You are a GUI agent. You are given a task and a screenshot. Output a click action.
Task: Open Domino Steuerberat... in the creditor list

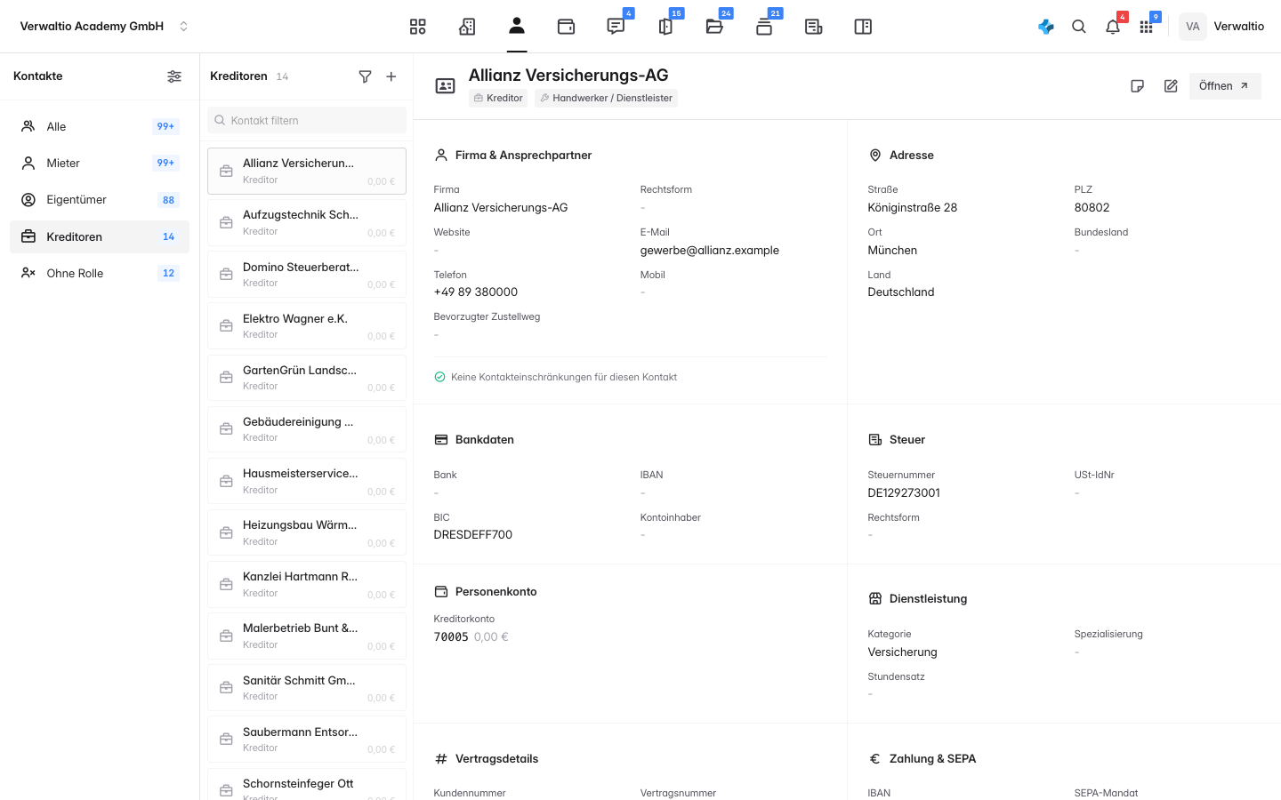pos(307,274)
